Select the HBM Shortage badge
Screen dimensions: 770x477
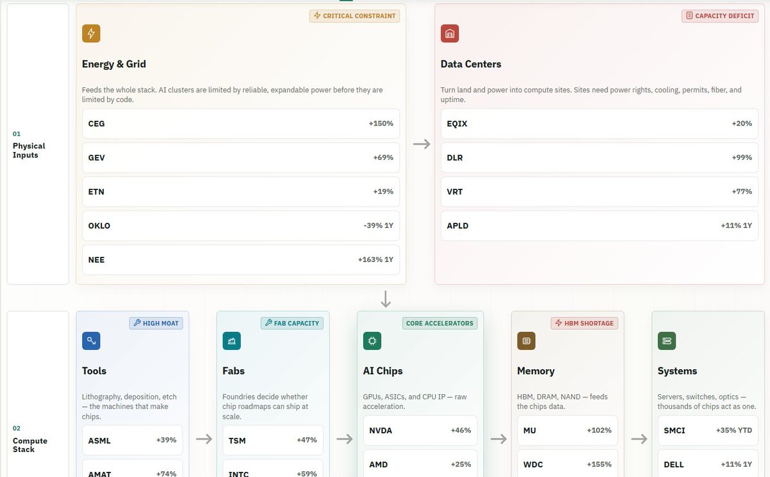click(x=585, y=323)
